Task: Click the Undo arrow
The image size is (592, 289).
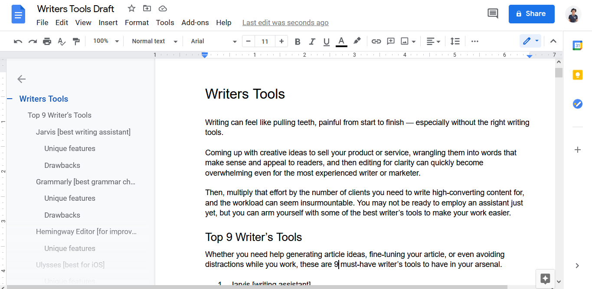Action: click(18, 42)
